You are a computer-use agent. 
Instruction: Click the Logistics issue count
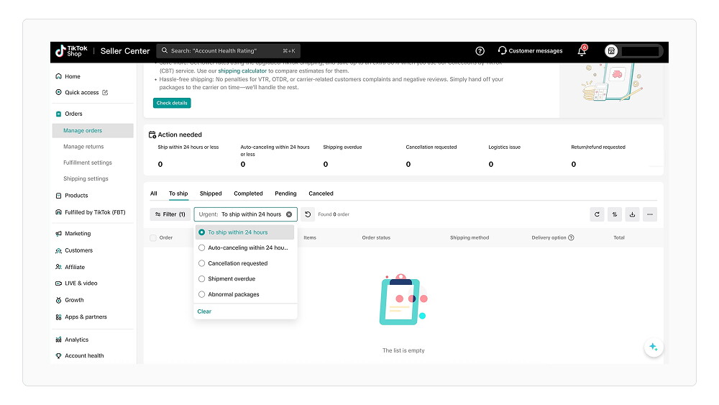(x=491, y=164)
